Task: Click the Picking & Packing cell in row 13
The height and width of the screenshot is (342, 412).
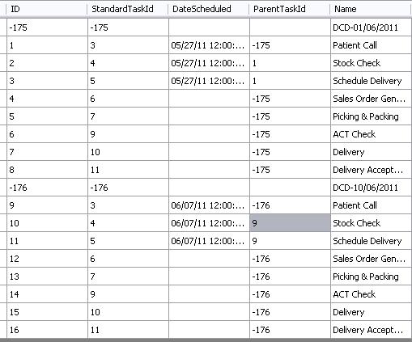Action: [x=371, y=277]
